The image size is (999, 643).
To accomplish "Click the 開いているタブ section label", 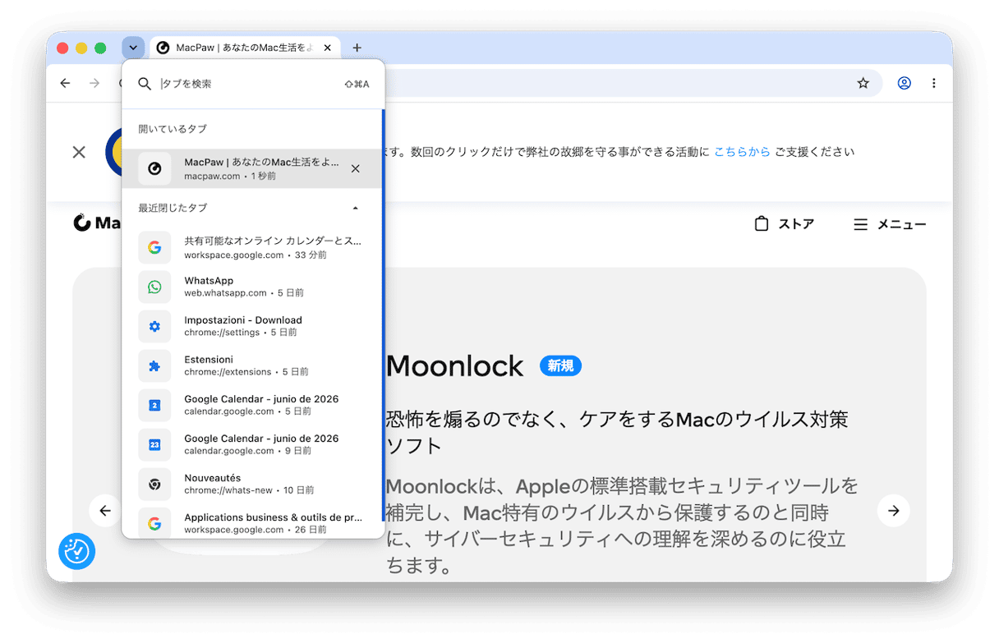I will (173, 129).
